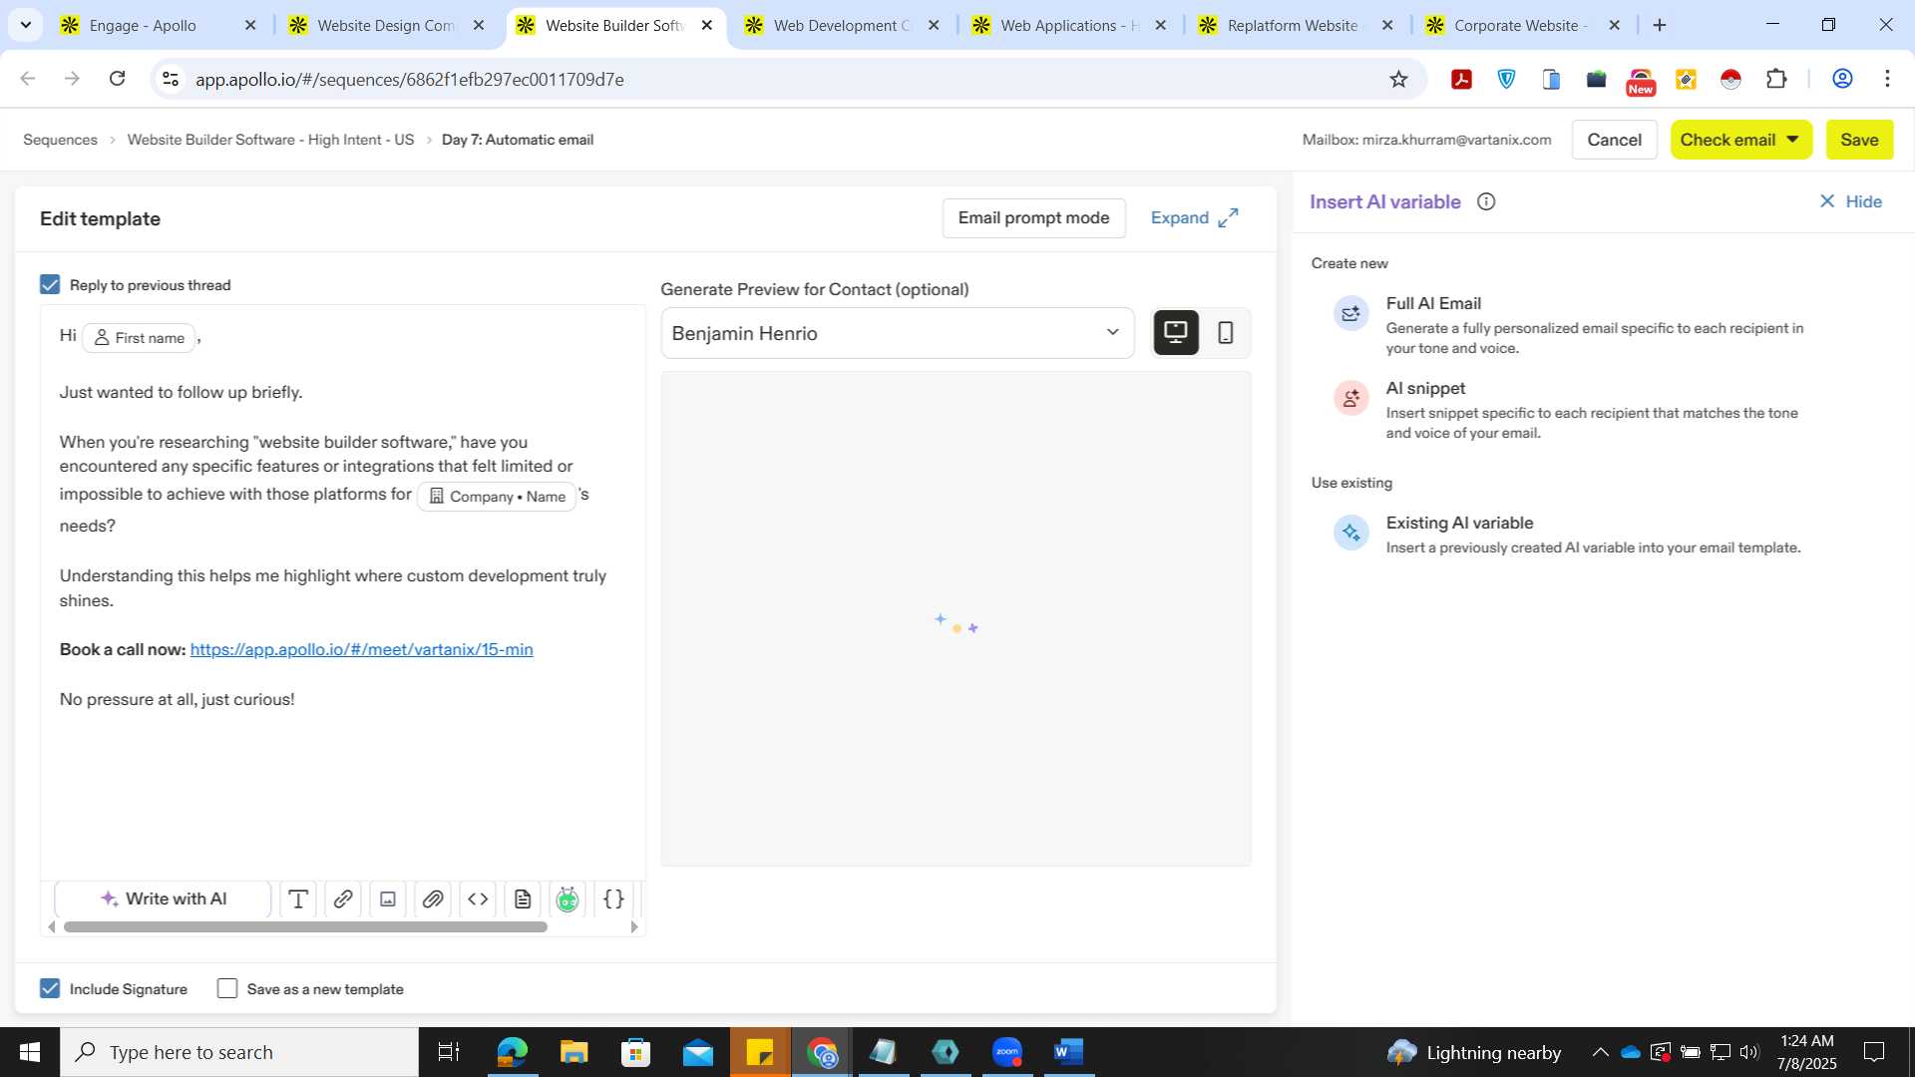Close the Website Builder Software tab

click(x=707, y=25)
